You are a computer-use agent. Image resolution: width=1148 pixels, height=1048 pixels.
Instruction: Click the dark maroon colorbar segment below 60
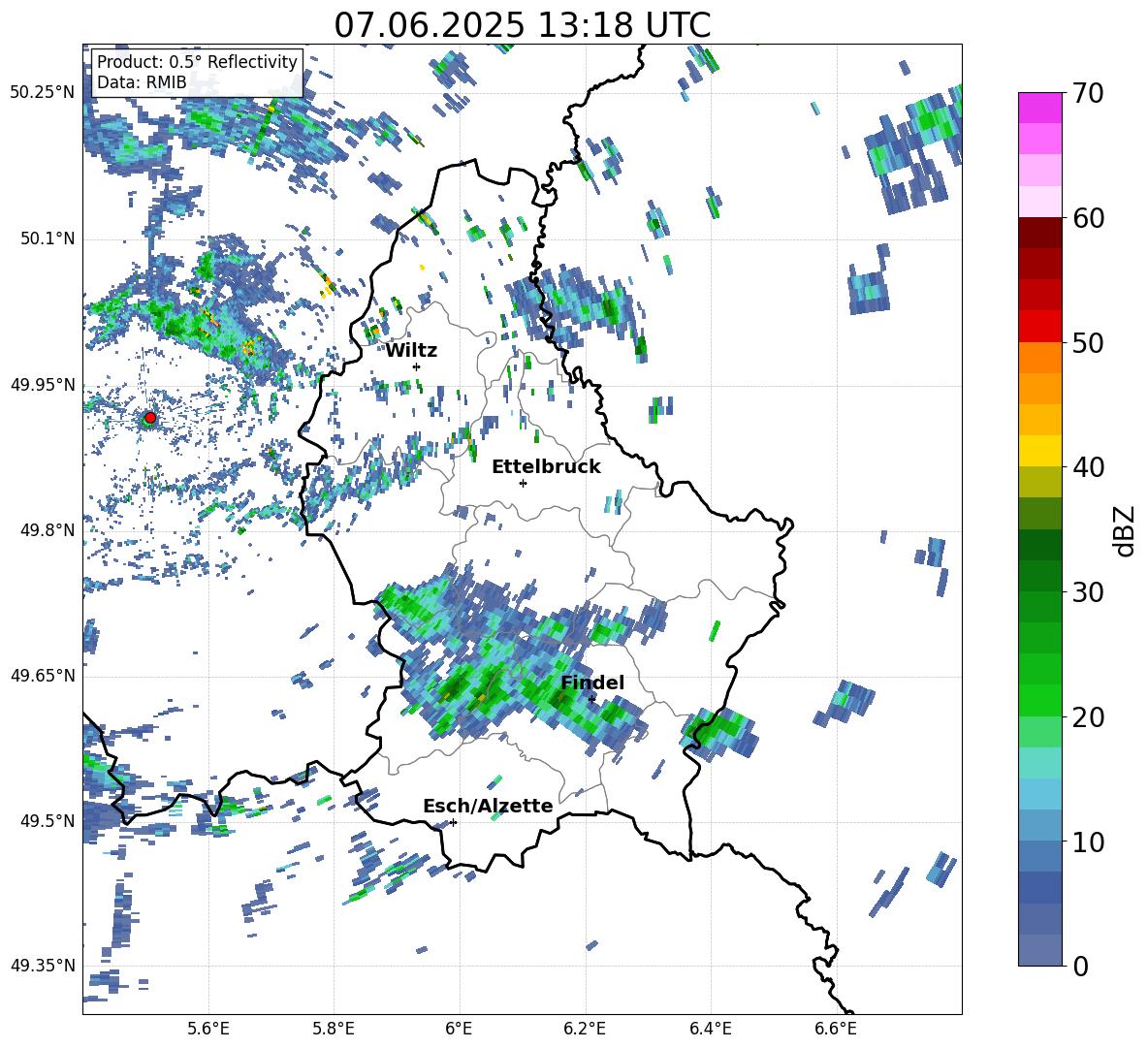(1039, 233)
